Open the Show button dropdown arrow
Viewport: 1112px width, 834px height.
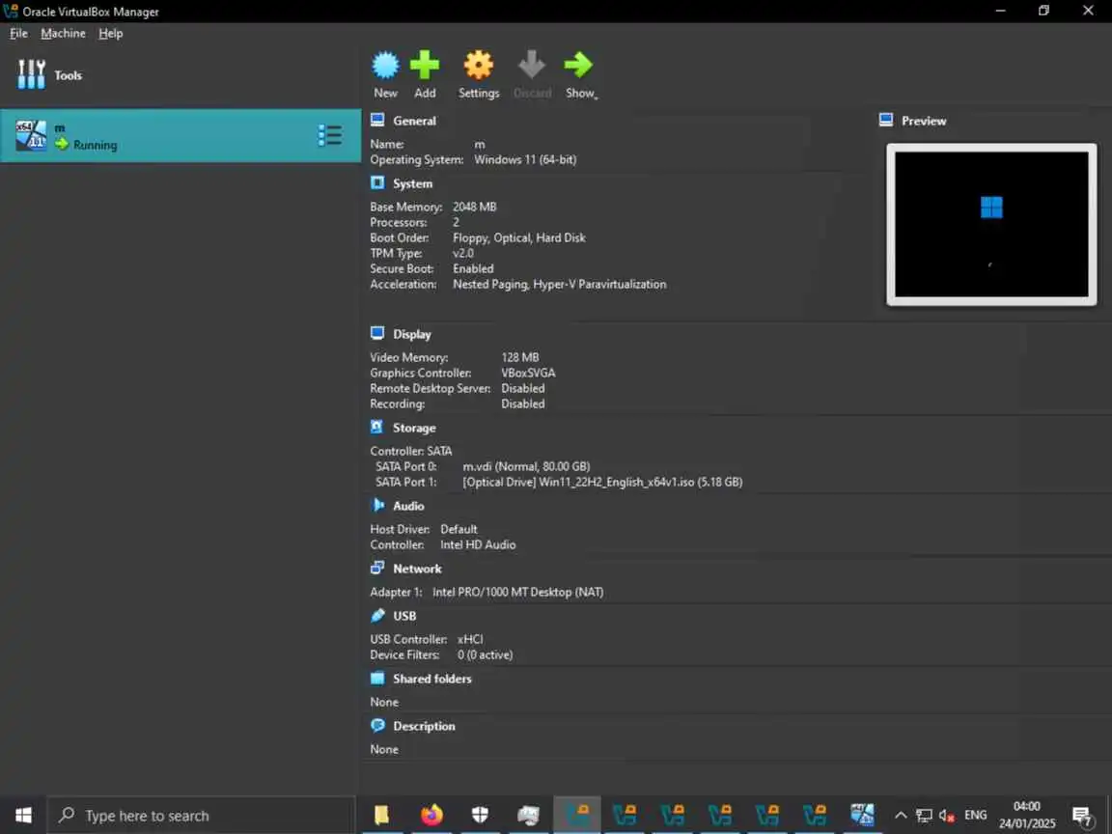(x=596, y=97)
